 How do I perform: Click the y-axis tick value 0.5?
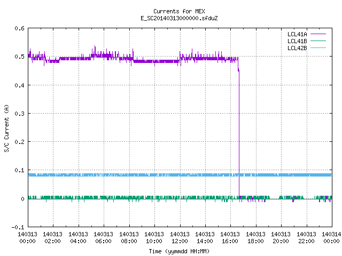pyautogui.click(x=20, y=57)
